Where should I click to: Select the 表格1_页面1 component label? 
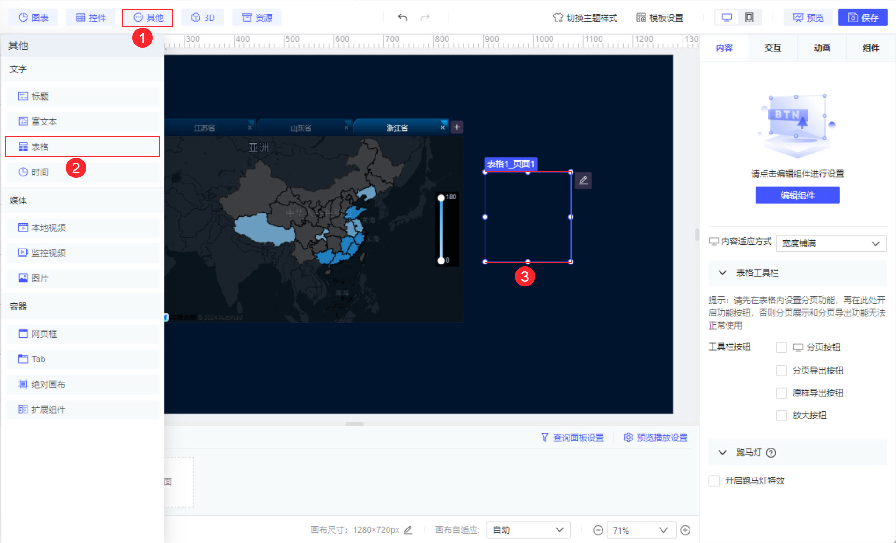(510, 164)
